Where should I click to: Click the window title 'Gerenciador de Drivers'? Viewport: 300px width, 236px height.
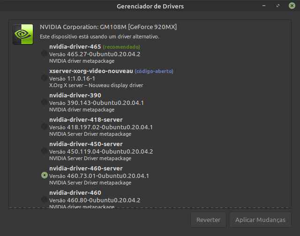(x=150, y=6)
